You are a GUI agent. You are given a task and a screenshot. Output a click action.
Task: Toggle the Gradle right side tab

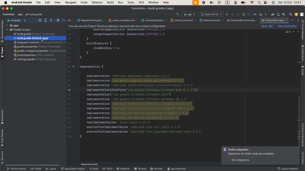pos(303,71)
